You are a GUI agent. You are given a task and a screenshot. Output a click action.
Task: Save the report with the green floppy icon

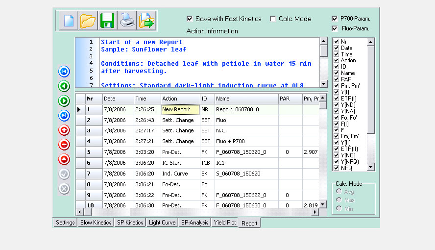(x=107, y=21)
